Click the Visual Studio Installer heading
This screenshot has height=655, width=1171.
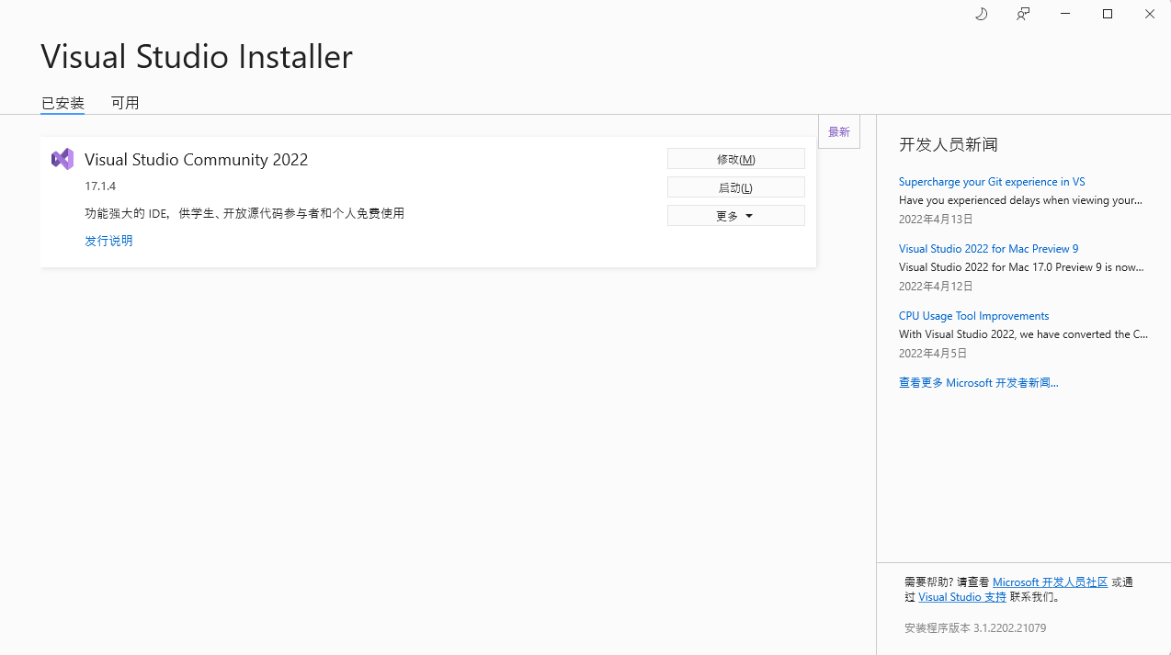coord(197,57)
